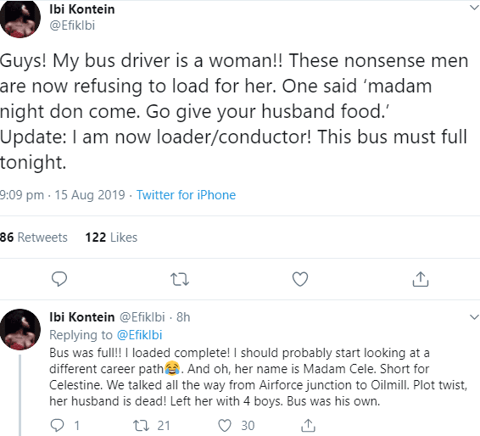Screen dimensions: 480x436
Task: Open share options for the main tweet
Action: pyautogui.click(x=421, y=279)
